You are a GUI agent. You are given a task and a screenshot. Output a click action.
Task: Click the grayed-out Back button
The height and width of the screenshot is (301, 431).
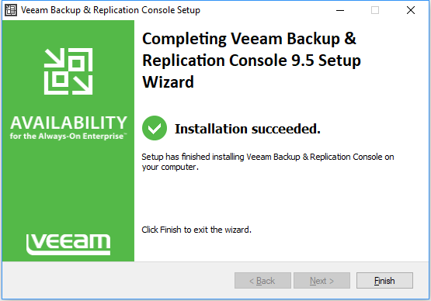pos(262,280)
